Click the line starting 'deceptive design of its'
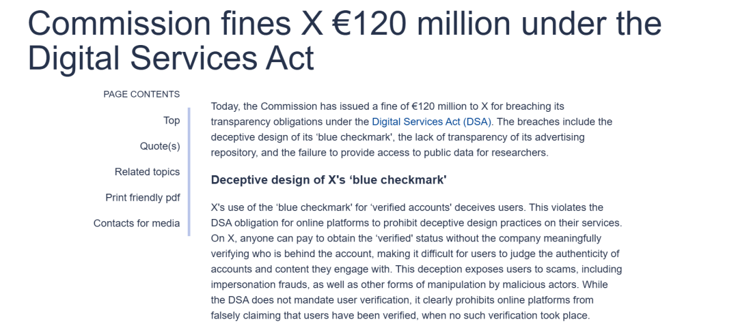738x324 pixels. click(398, 137)
